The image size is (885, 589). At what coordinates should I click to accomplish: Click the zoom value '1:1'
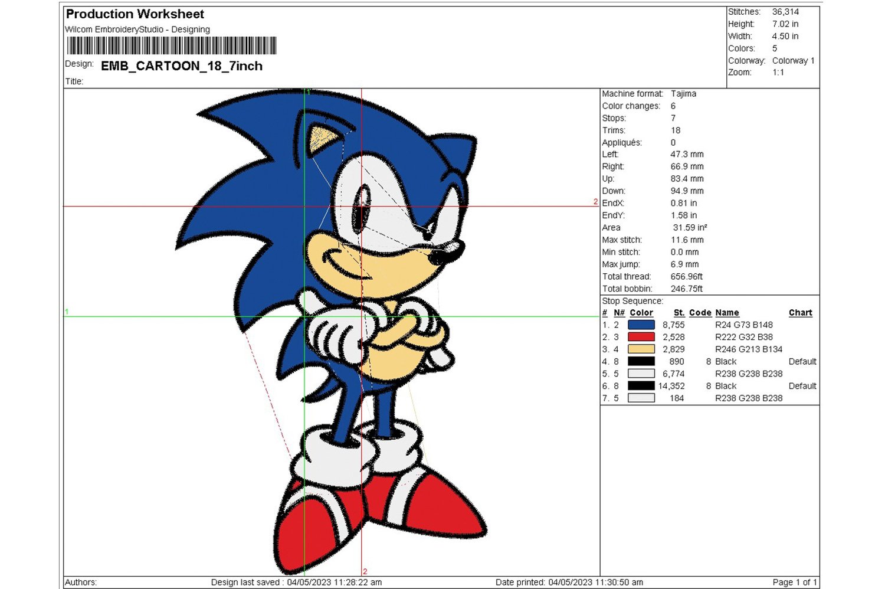[778, 73]
